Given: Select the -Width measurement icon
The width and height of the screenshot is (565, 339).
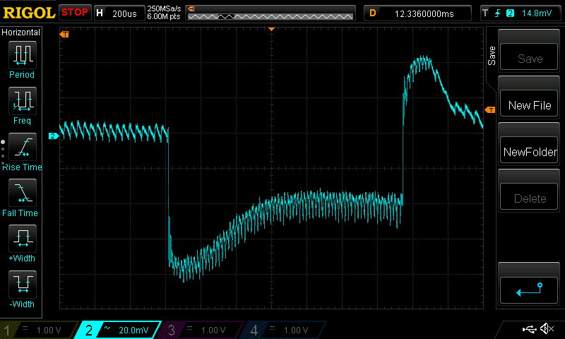Looking at the screenshot, I should tap(23, 284).
